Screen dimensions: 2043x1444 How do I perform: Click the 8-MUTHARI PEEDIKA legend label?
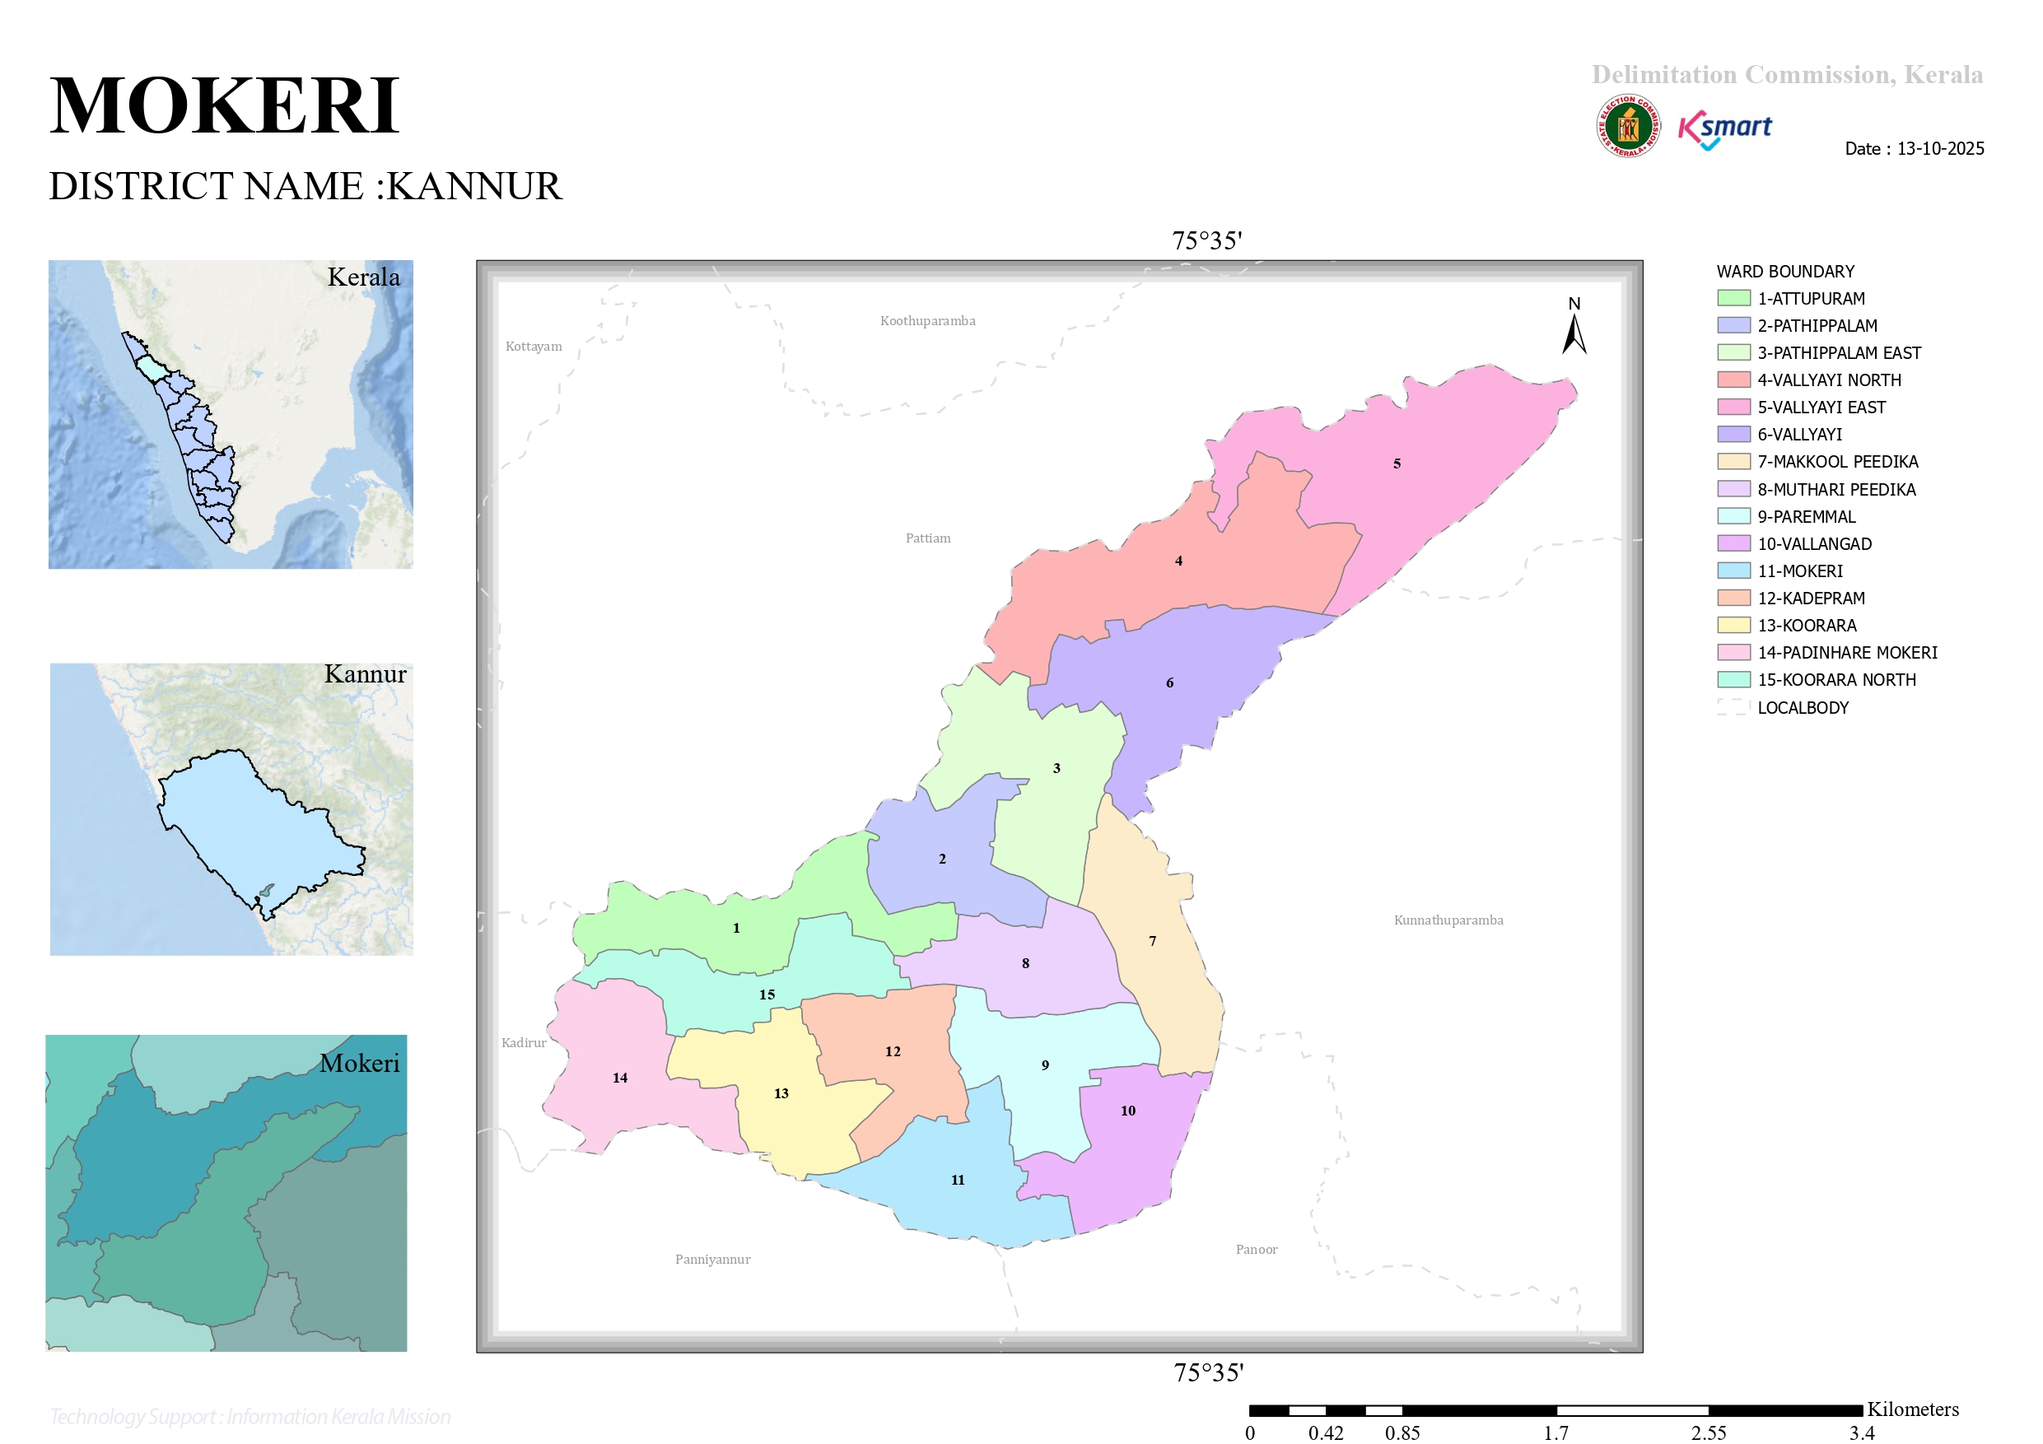(x=1835, y=489)
